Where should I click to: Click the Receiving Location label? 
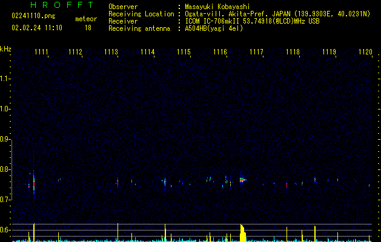click(141, 14)
